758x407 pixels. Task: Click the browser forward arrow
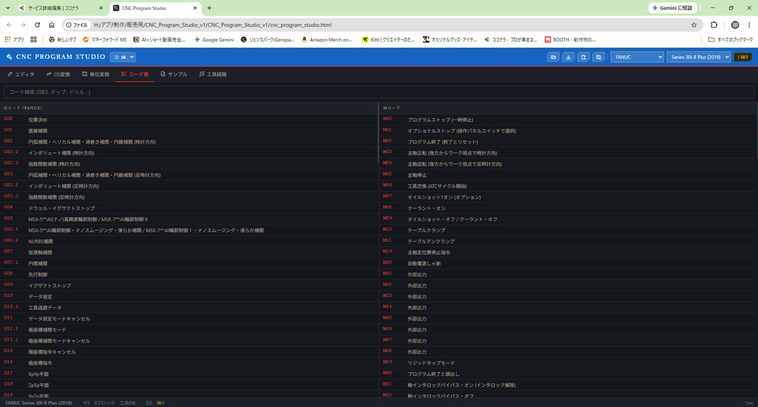point(23,25)
